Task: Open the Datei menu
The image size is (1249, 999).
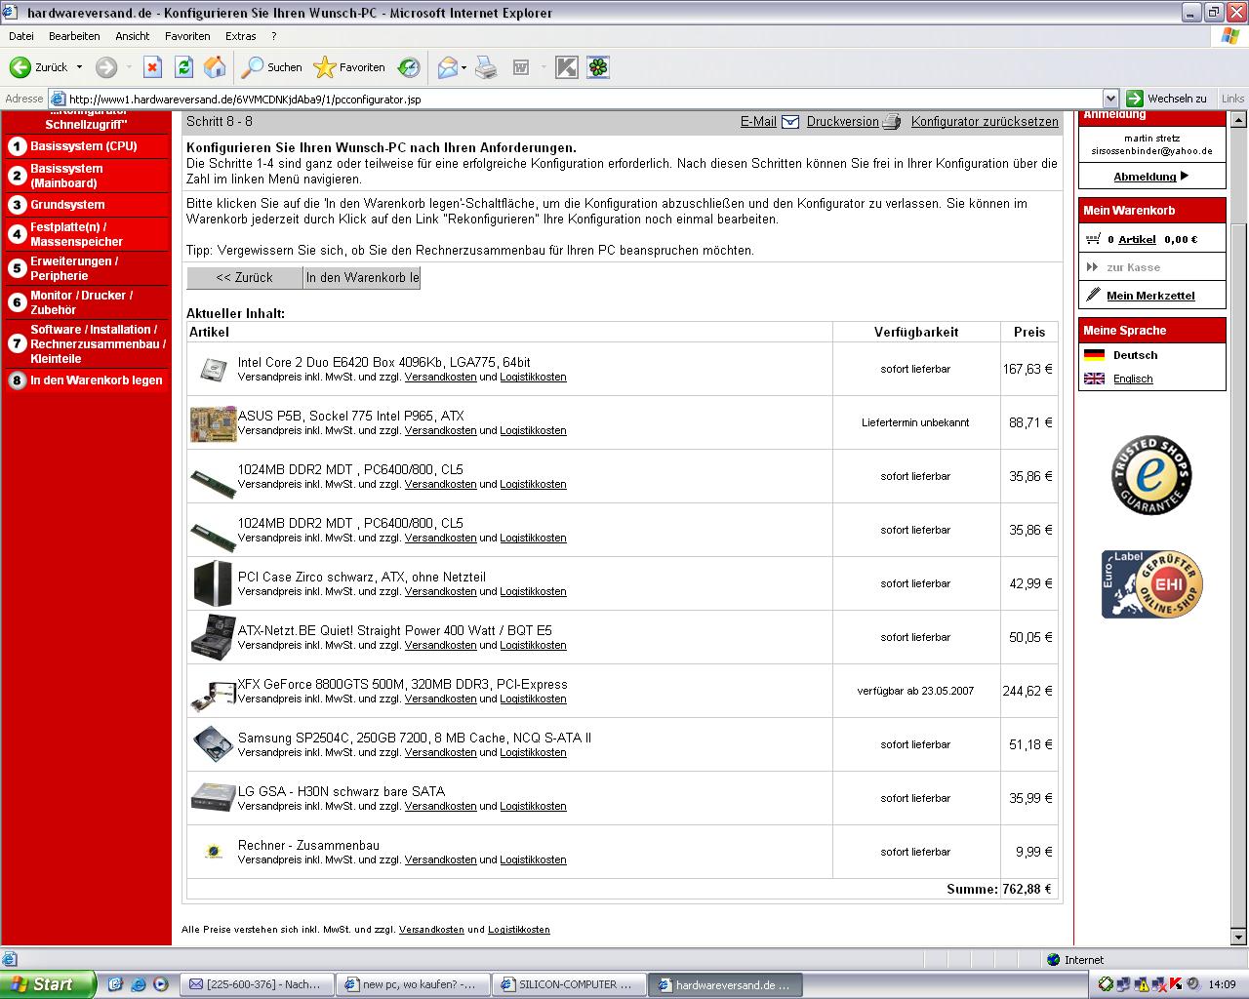Action: click(x=20, y=36)
